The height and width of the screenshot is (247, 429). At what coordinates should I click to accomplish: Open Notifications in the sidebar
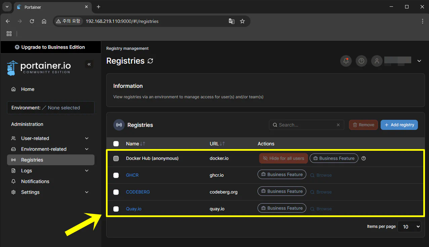pos(50,181)
